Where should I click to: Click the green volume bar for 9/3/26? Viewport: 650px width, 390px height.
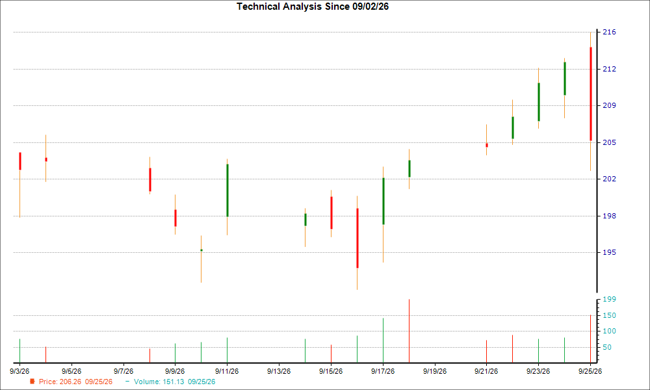coord(19,350)
